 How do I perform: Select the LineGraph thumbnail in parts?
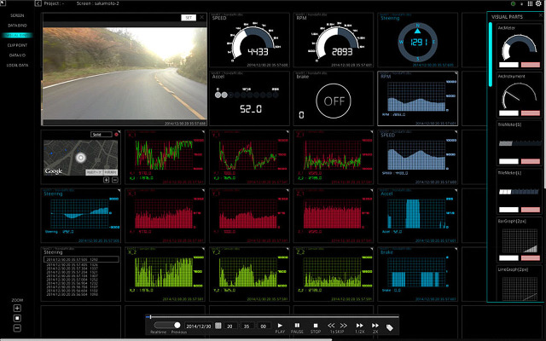coord(519,288)
